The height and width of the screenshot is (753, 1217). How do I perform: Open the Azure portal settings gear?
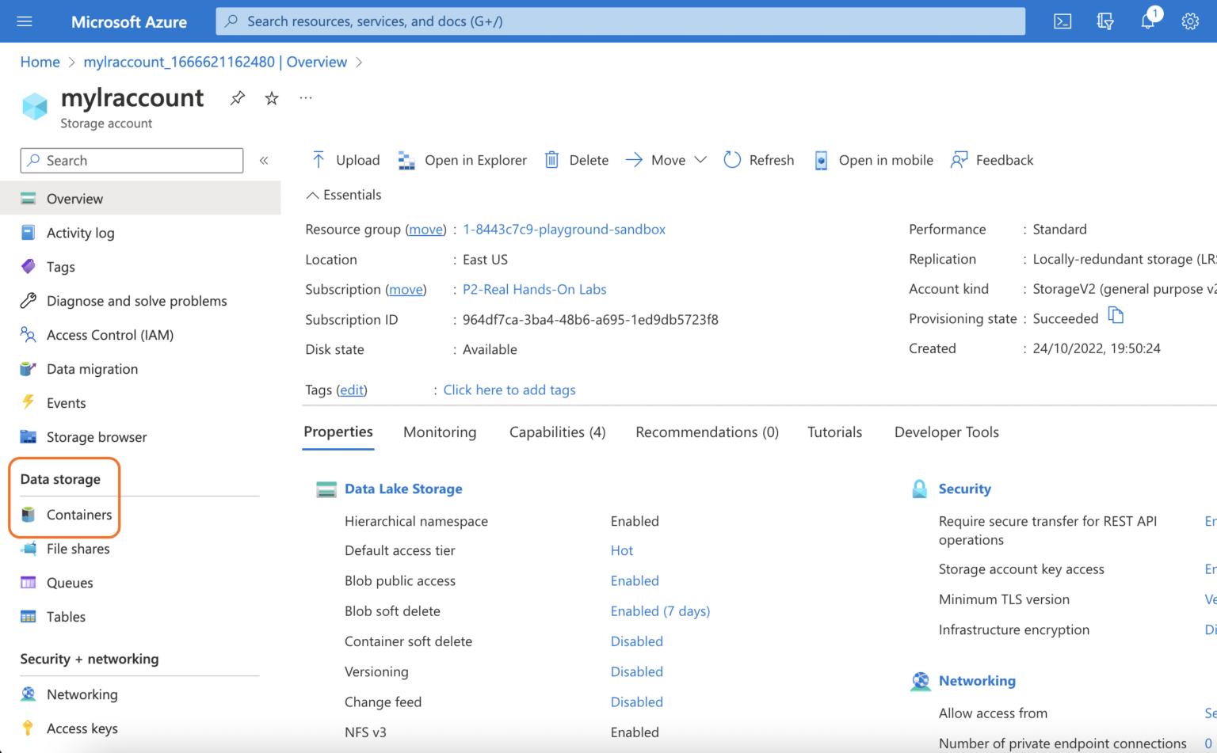click(x=1190, y=21)
